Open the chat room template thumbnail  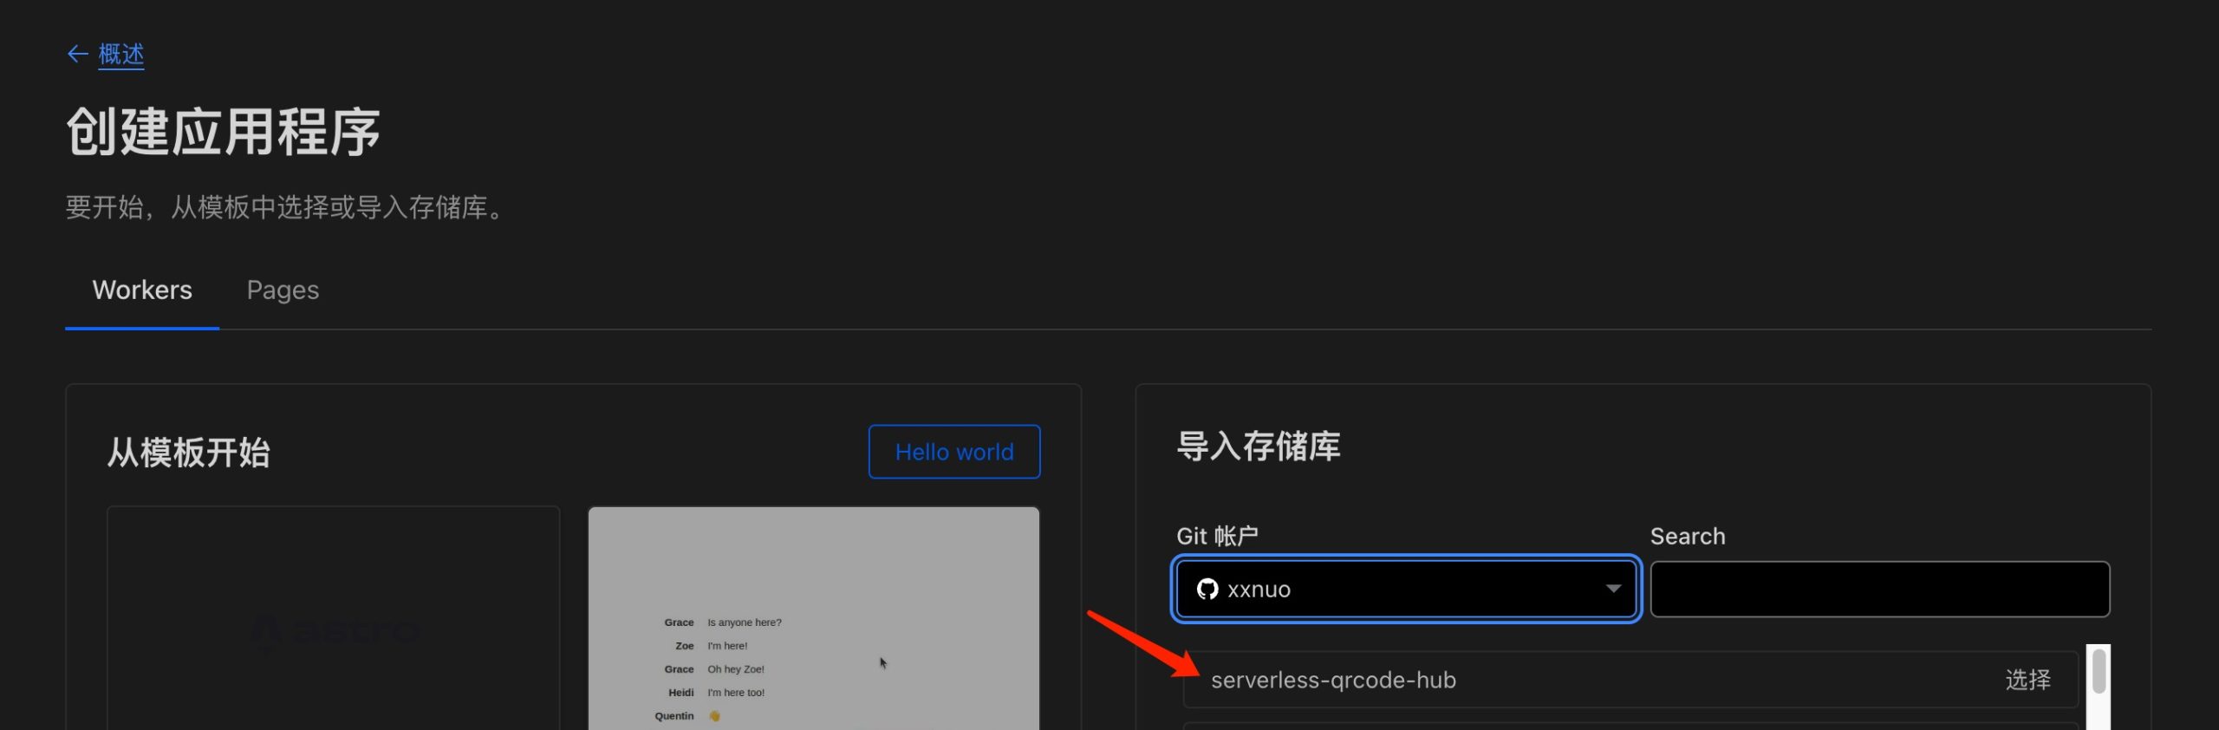(814, 618)
